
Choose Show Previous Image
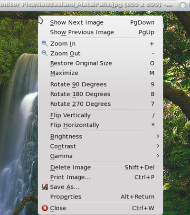(100, 32)
